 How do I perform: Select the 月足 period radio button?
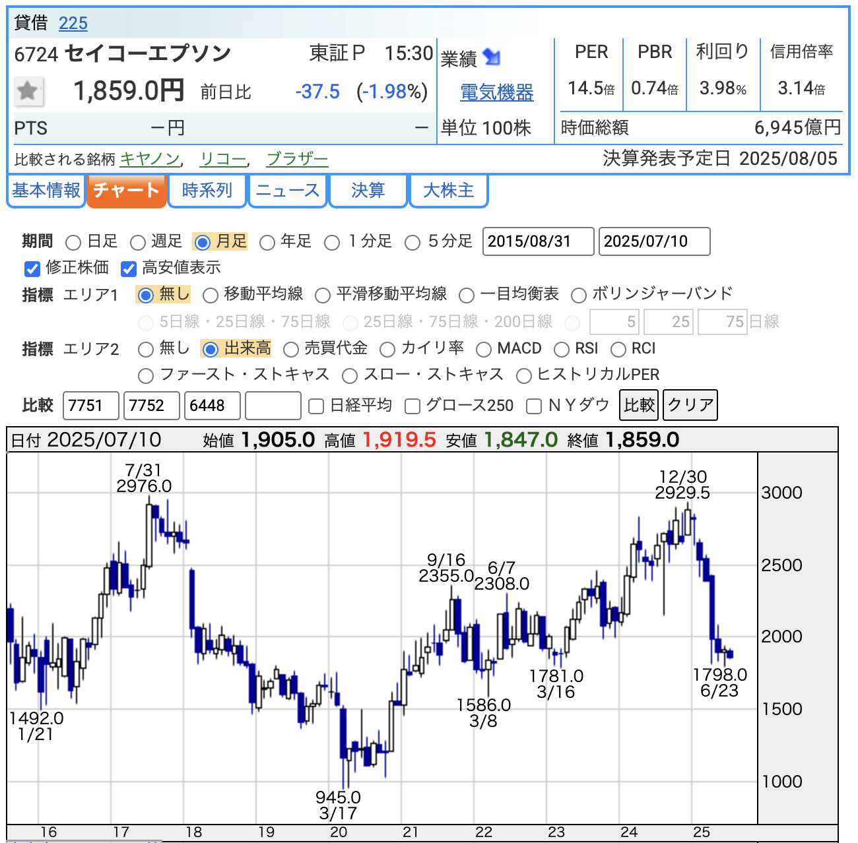click(203, 243)
